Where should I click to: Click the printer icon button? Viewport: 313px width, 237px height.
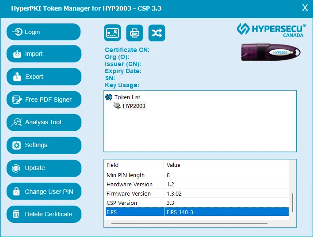(134, 33)
